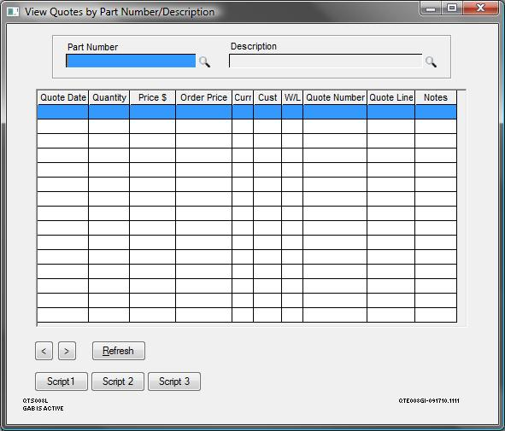505x431 pixels.
Task: Run Script 3 button
Action: coord(174,381)
